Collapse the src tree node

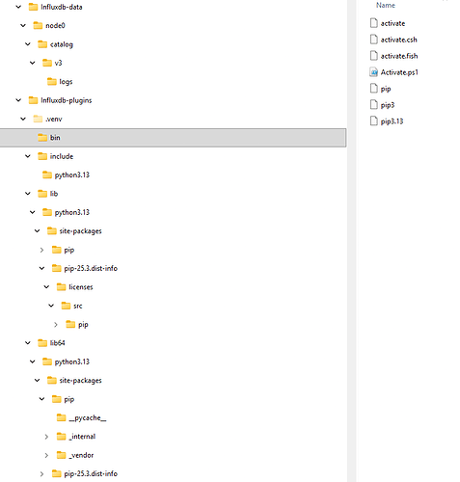51,306
